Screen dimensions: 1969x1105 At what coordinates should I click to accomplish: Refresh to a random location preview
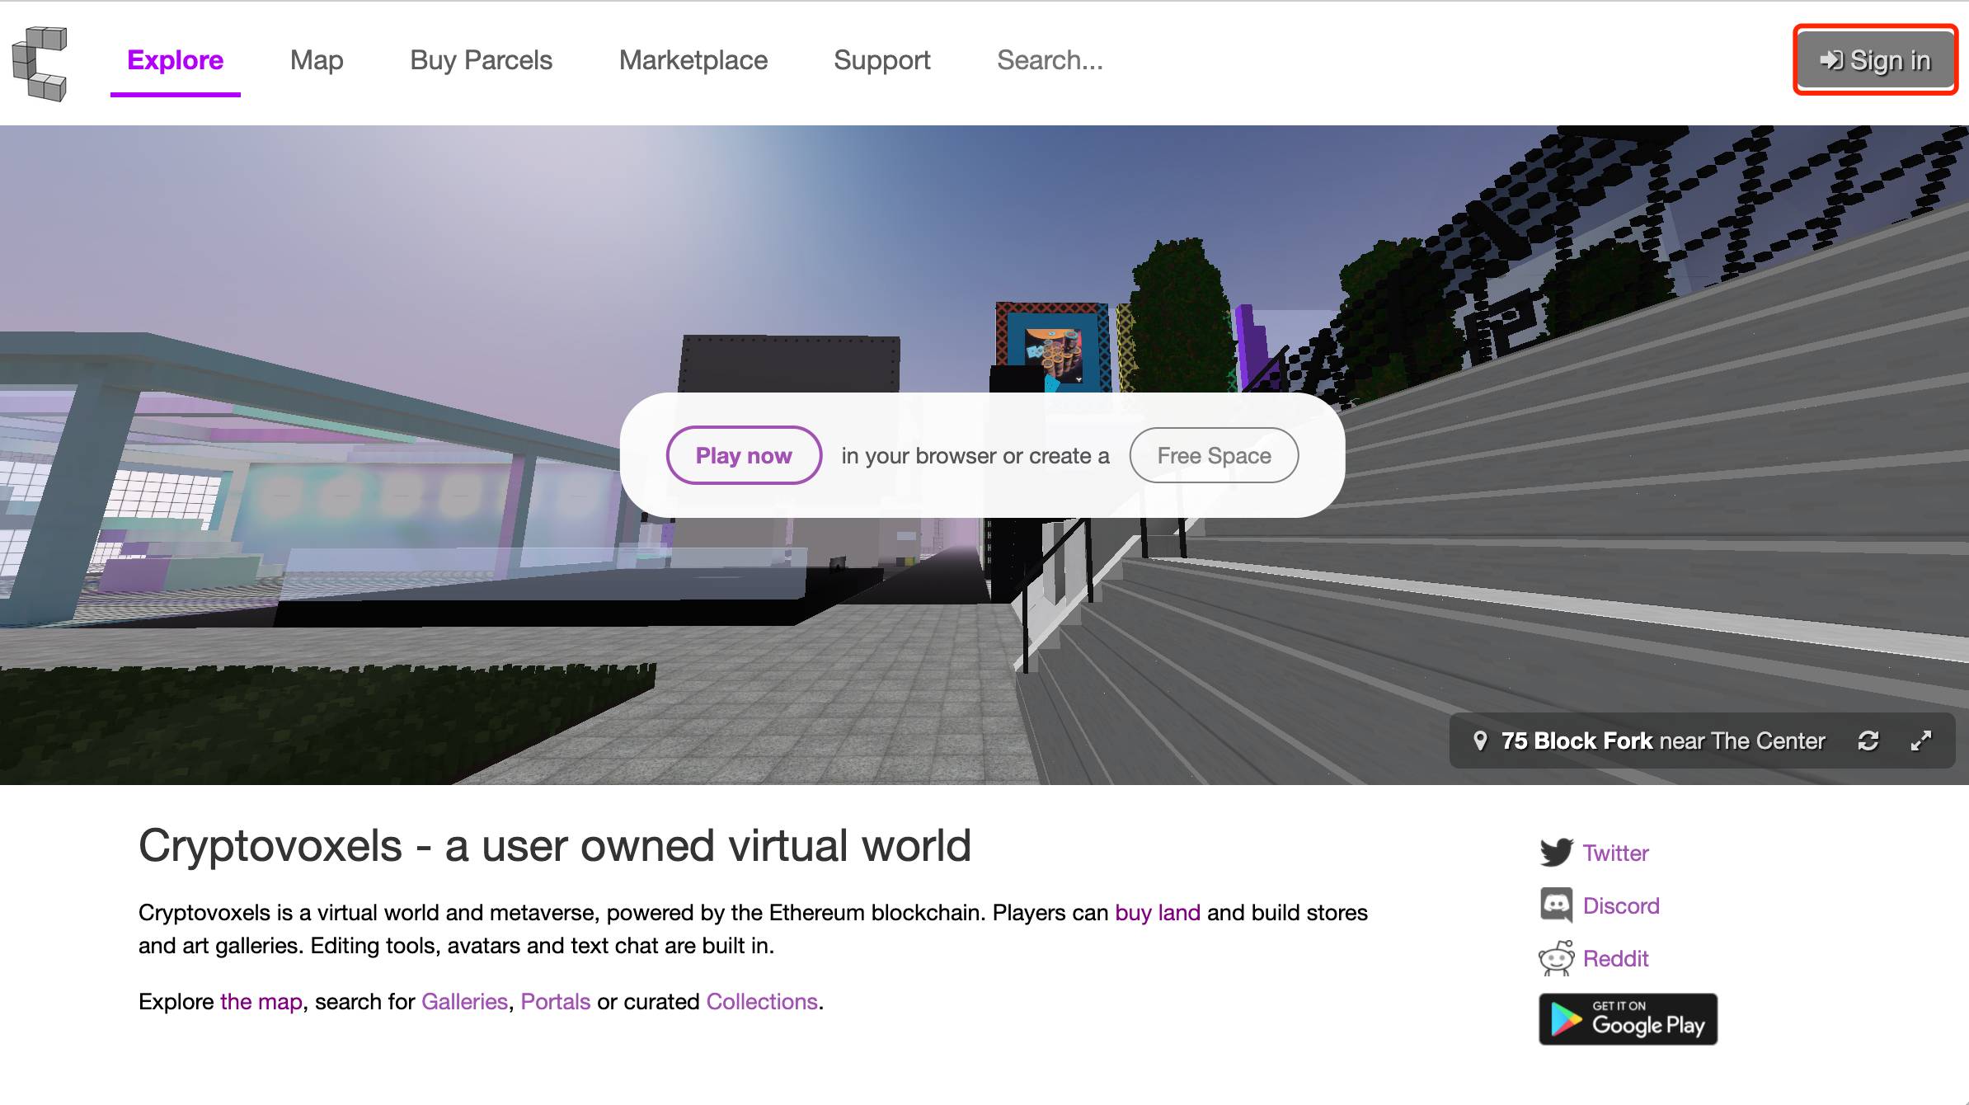point(1868,741)
